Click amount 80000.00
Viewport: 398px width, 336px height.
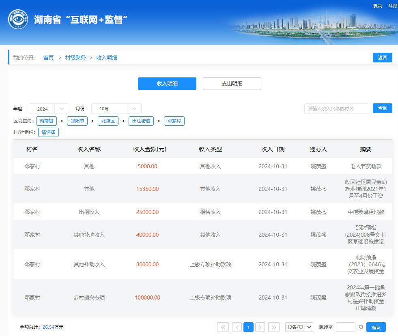click(147, 264)
